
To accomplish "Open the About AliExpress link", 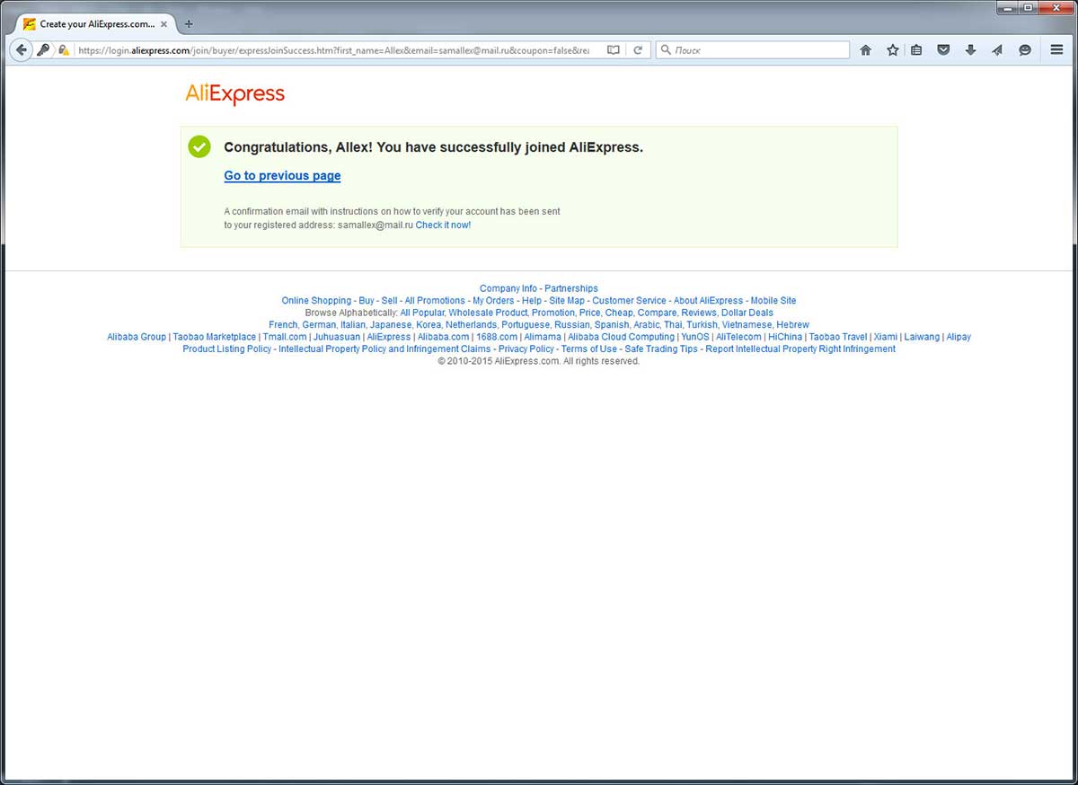I will point(709,301).
